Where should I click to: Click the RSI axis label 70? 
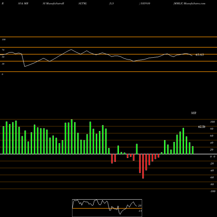[x=3, y=50]
